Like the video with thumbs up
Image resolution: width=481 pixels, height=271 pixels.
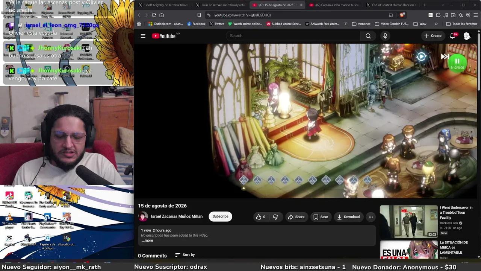point(261,217)
